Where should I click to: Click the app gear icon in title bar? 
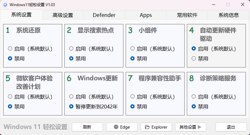tap(5, 5)
